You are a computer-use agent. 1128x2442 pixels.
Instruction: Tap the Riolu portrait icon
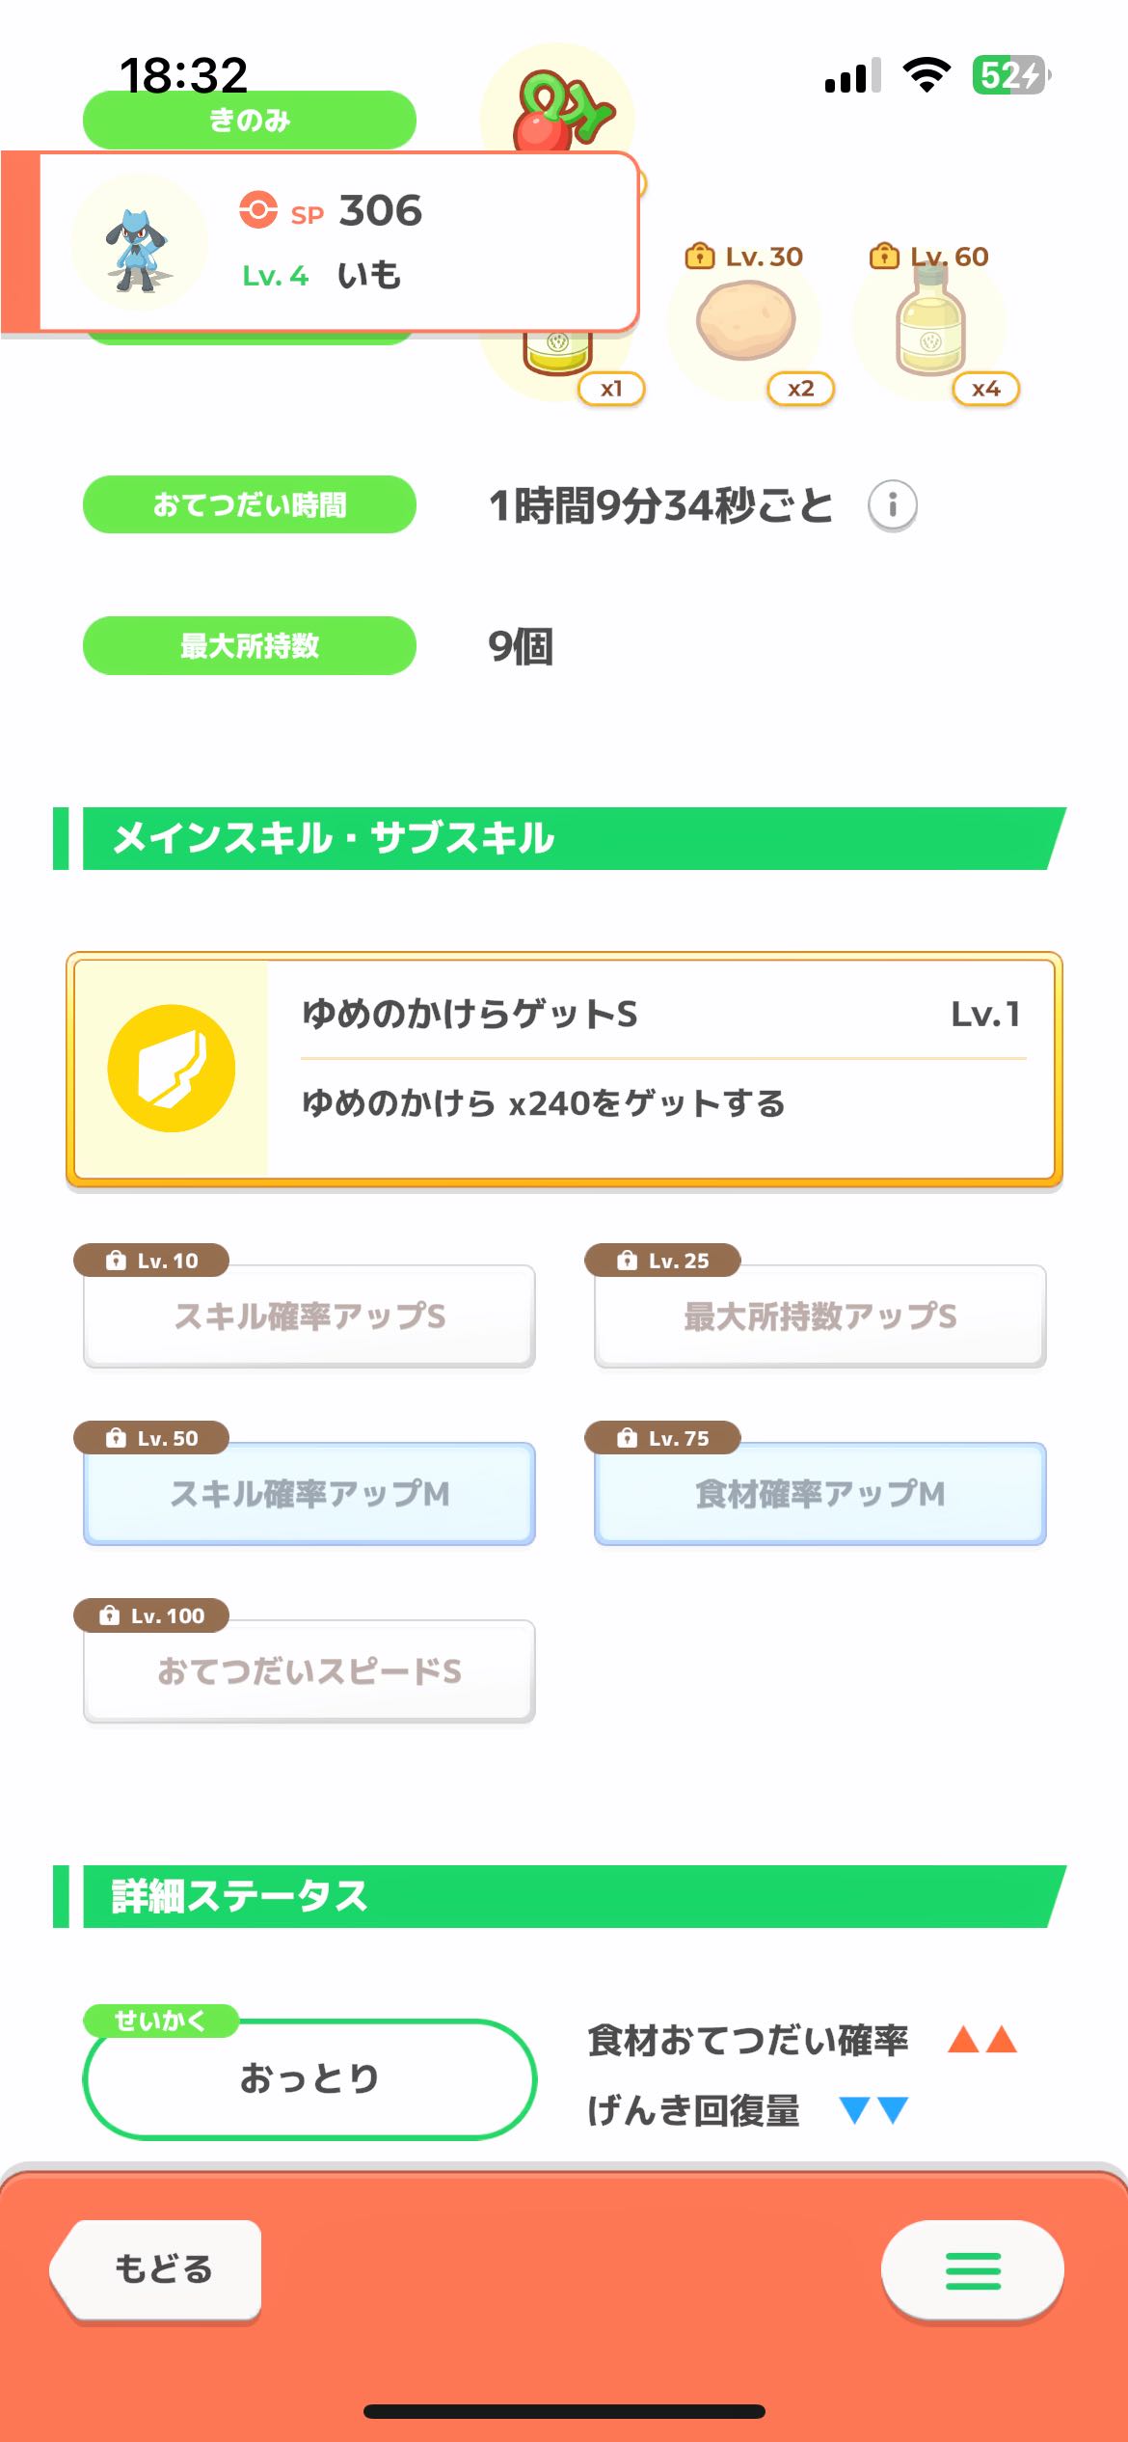tap(139, 242)
